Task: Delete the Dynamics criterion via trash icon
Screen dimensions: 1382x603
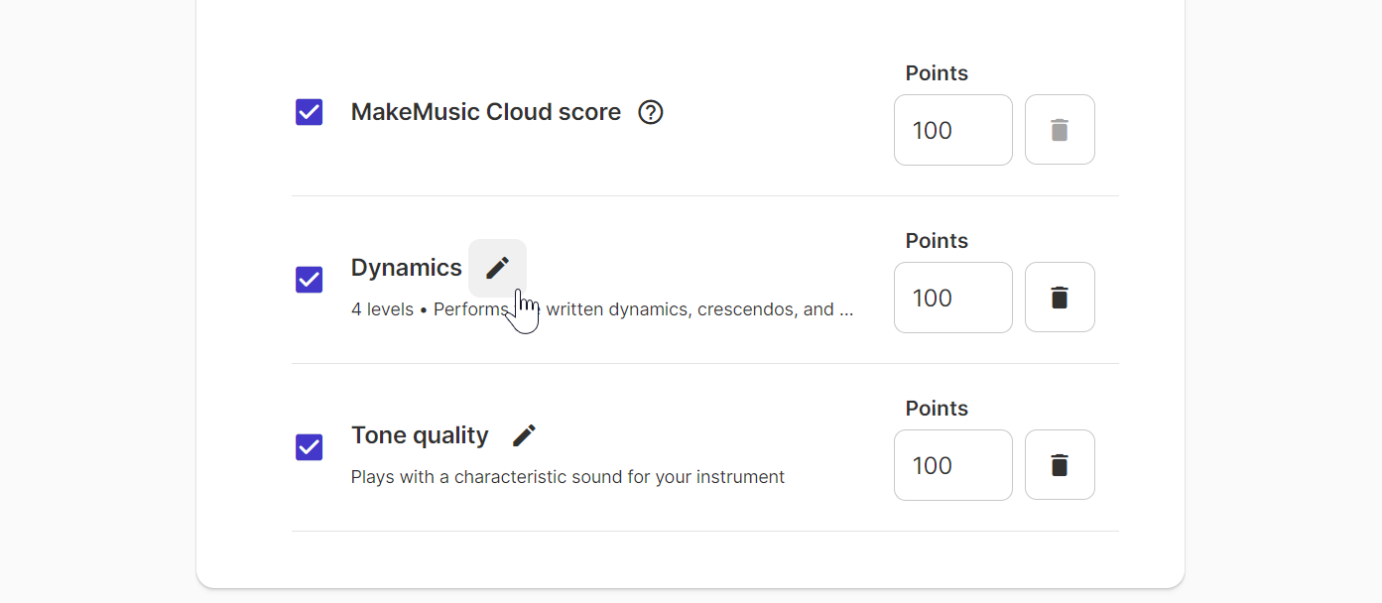Action: 1060,298
